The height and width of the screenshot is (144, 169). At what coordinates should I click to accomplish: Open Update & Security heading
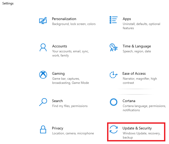[137, 128]
